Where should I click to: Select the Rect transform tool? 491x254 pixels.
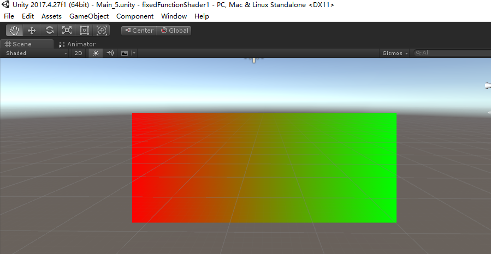84,31
